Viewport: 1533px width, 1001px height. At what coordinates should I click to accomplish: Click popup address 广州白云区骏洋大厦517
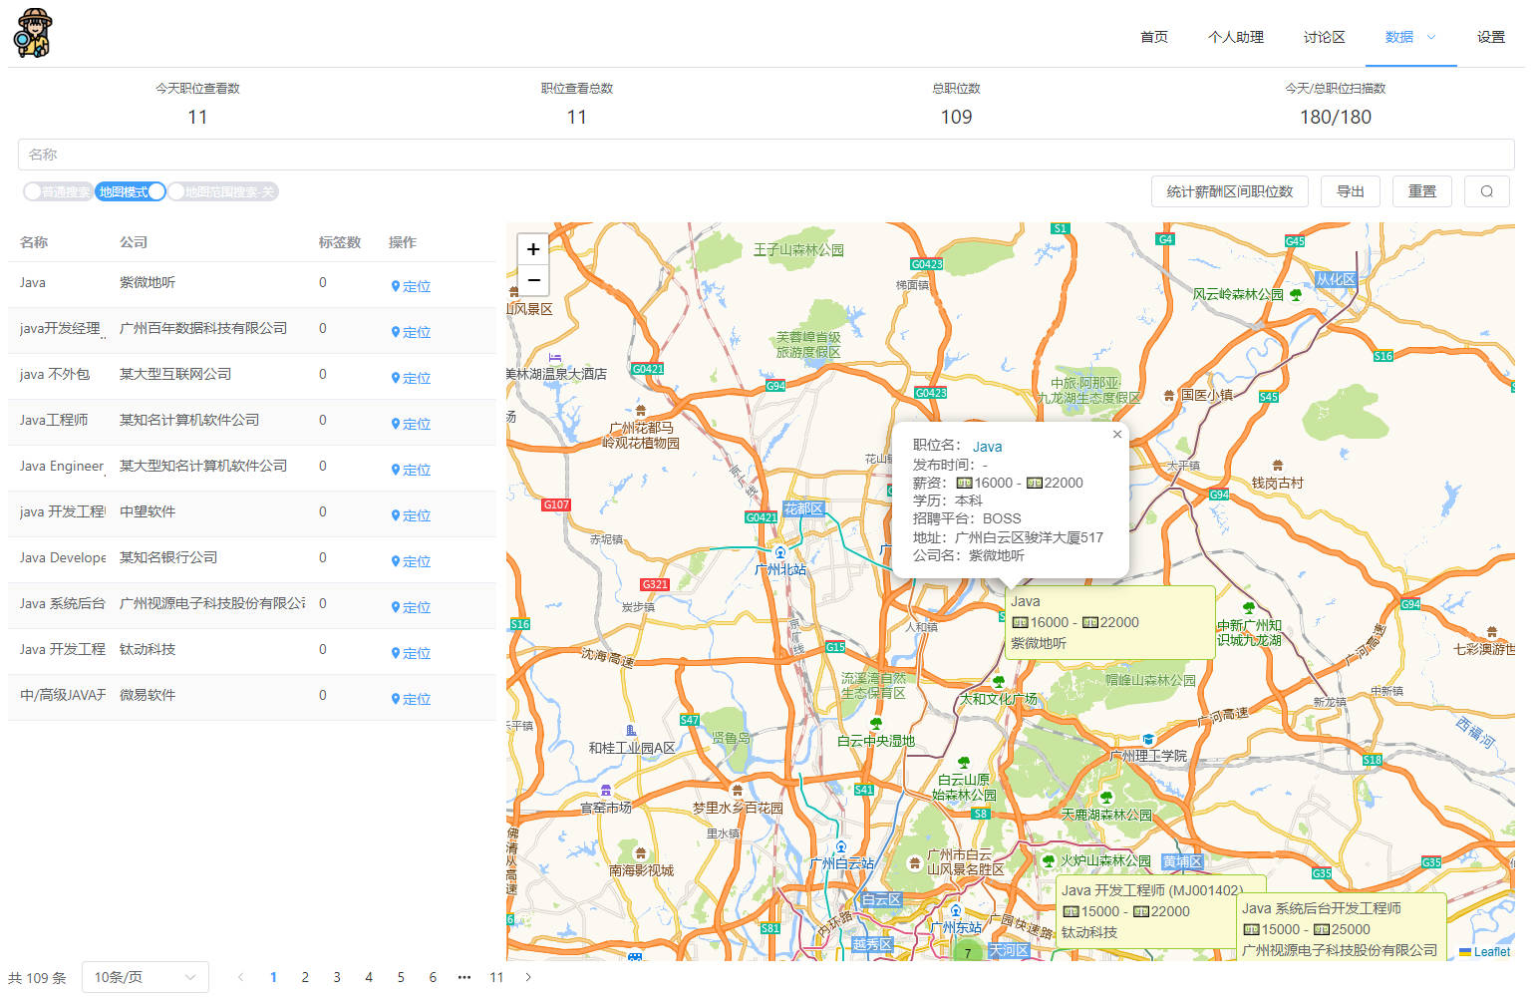point(1029,537)
